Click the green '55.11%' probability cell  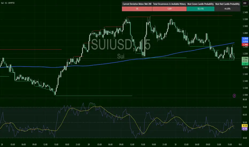(x=200, y=9)
